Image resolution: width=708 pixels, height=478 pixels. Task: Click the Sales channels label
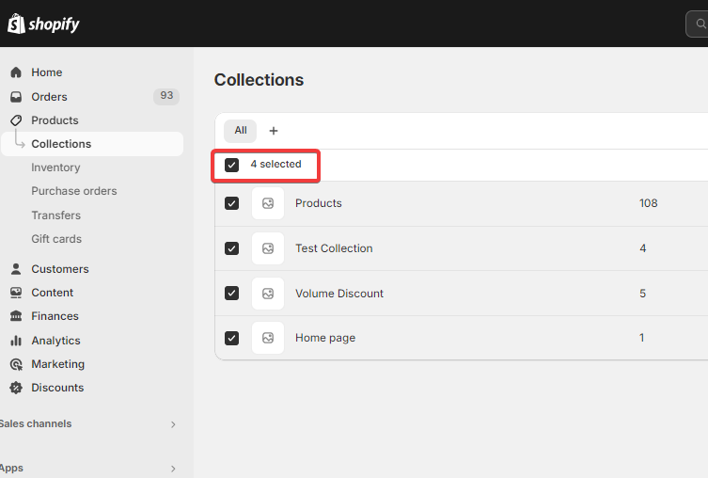click(36, 423)
